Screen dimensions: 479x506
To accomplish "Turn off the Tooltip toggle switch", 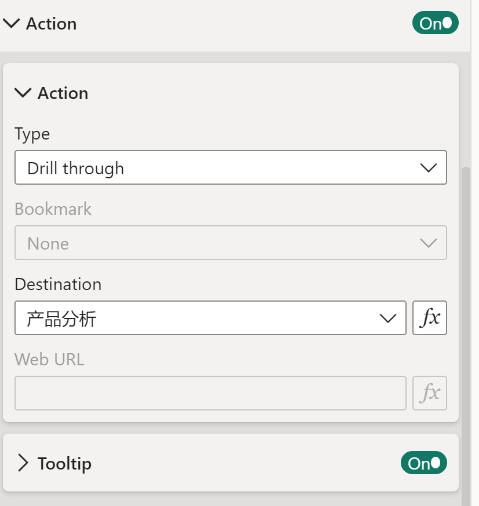I will pyautogui.click(x=423, y=464).
